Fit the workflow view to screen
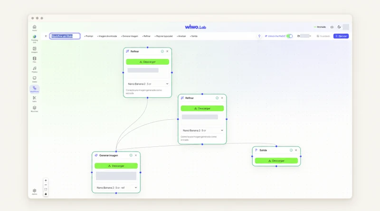The width and height of the screenshot is (380, 211). tap(46, 190)
